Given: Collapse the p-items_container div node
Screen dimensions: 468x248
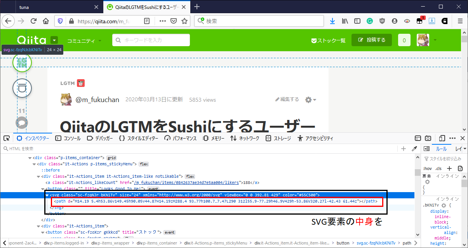Looking at the screenshot, I should pyautogui.click(x=30, y=158).
